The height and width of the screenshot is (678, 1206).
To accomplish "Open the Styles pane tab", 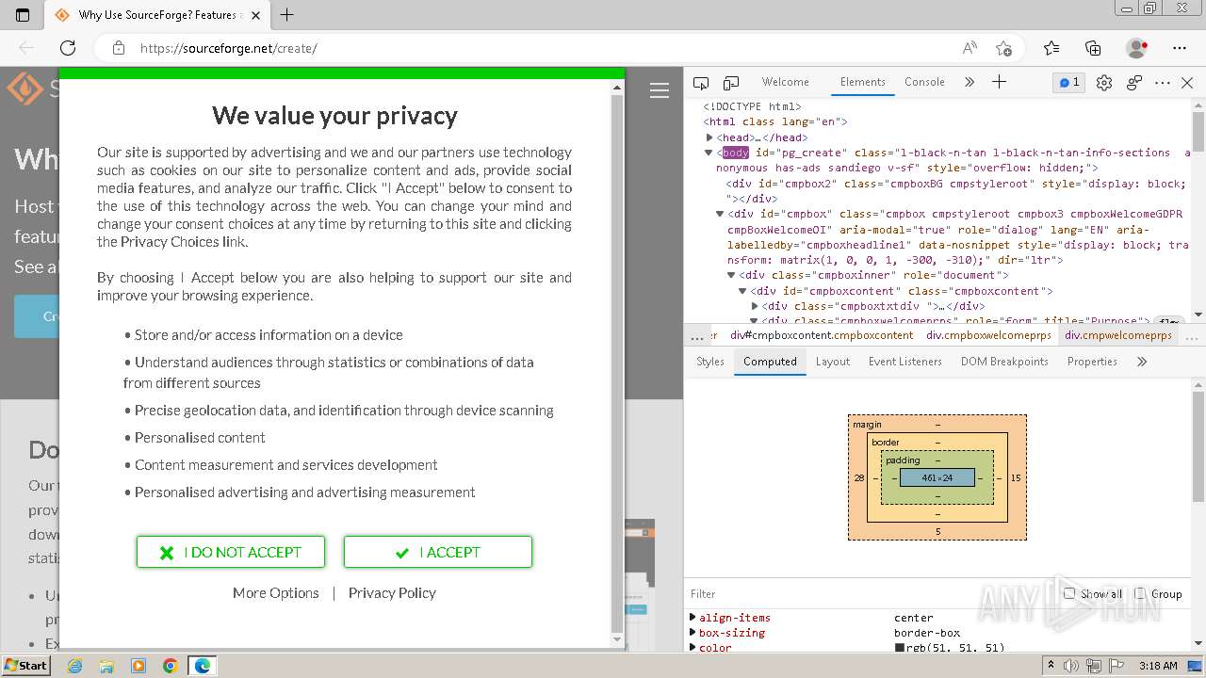I will [x=710, y=362].
